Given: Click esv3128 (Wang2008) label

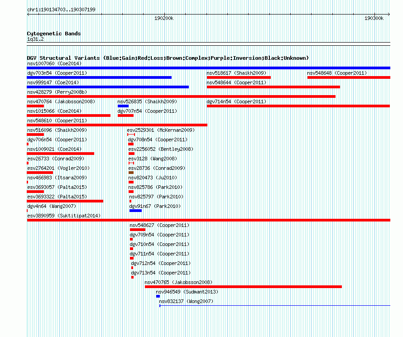Looking at the screenshot, I should pos(153,159).
